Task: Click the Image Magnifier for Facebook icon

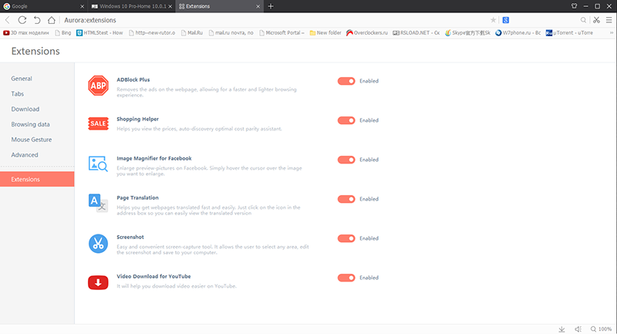Action: click(x=98, y=164)
